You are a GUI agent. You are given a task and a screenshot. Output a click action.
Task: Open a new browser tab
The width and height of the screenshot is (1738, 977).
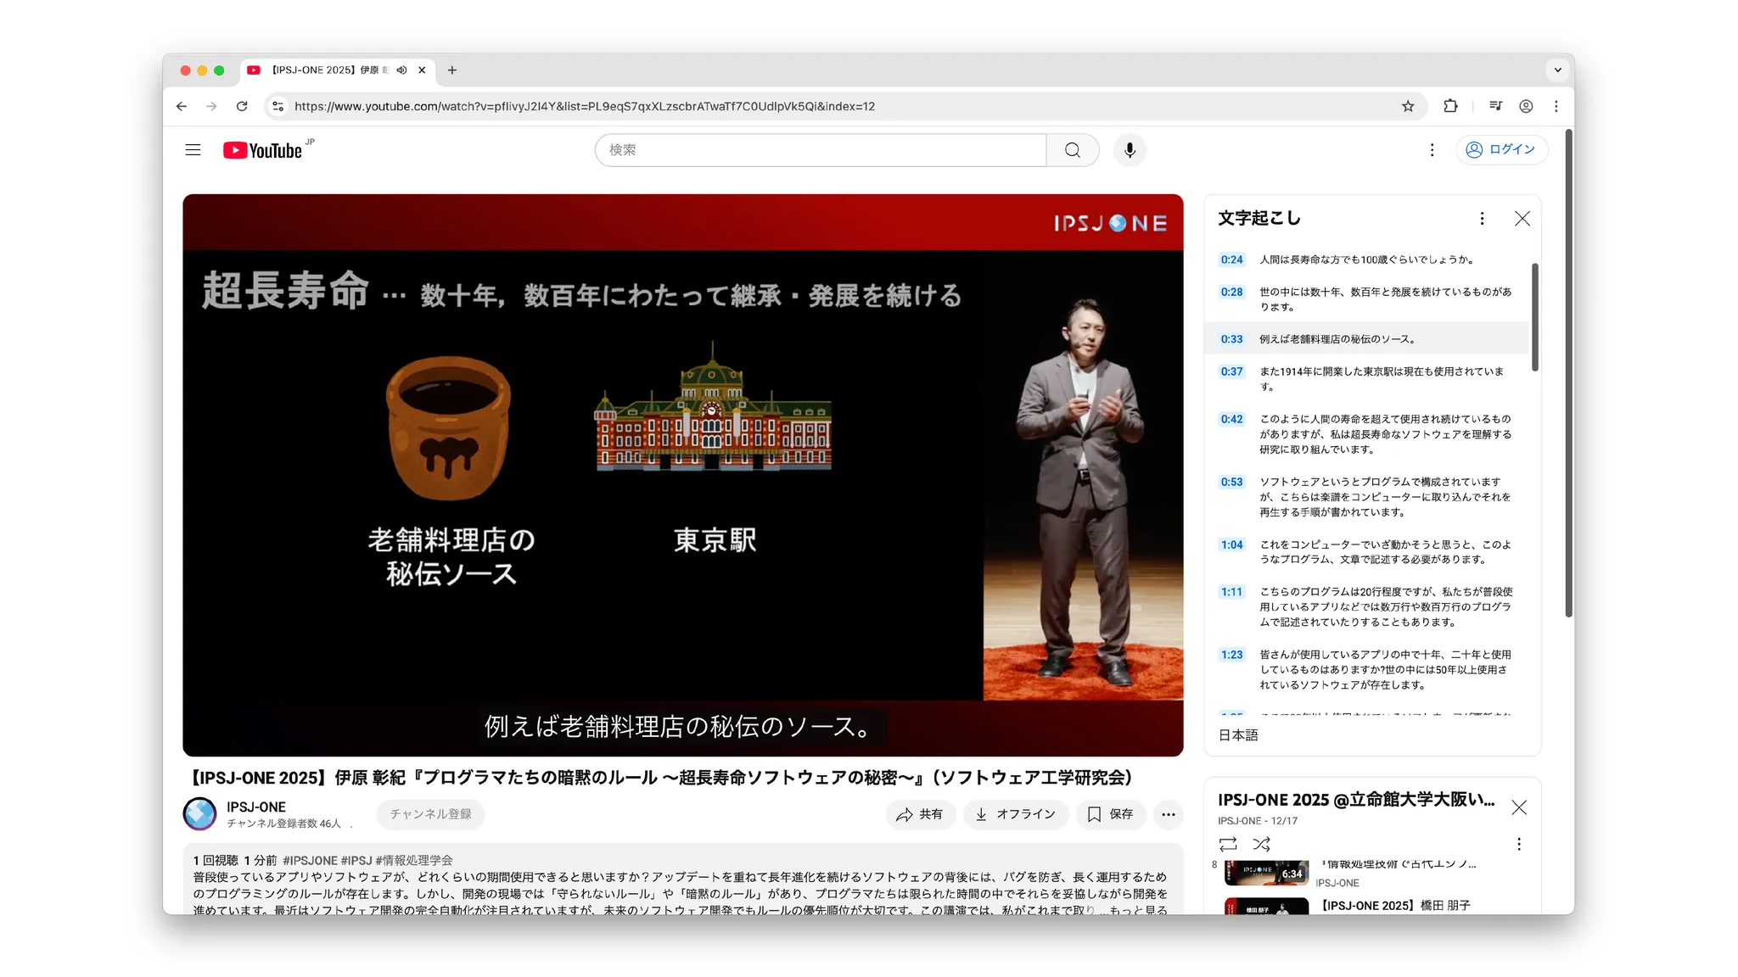452,70
